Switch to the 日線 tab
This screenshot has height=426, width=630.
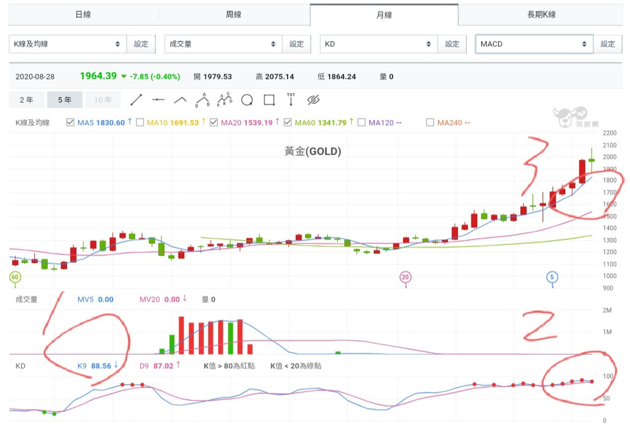click(83, 15)
